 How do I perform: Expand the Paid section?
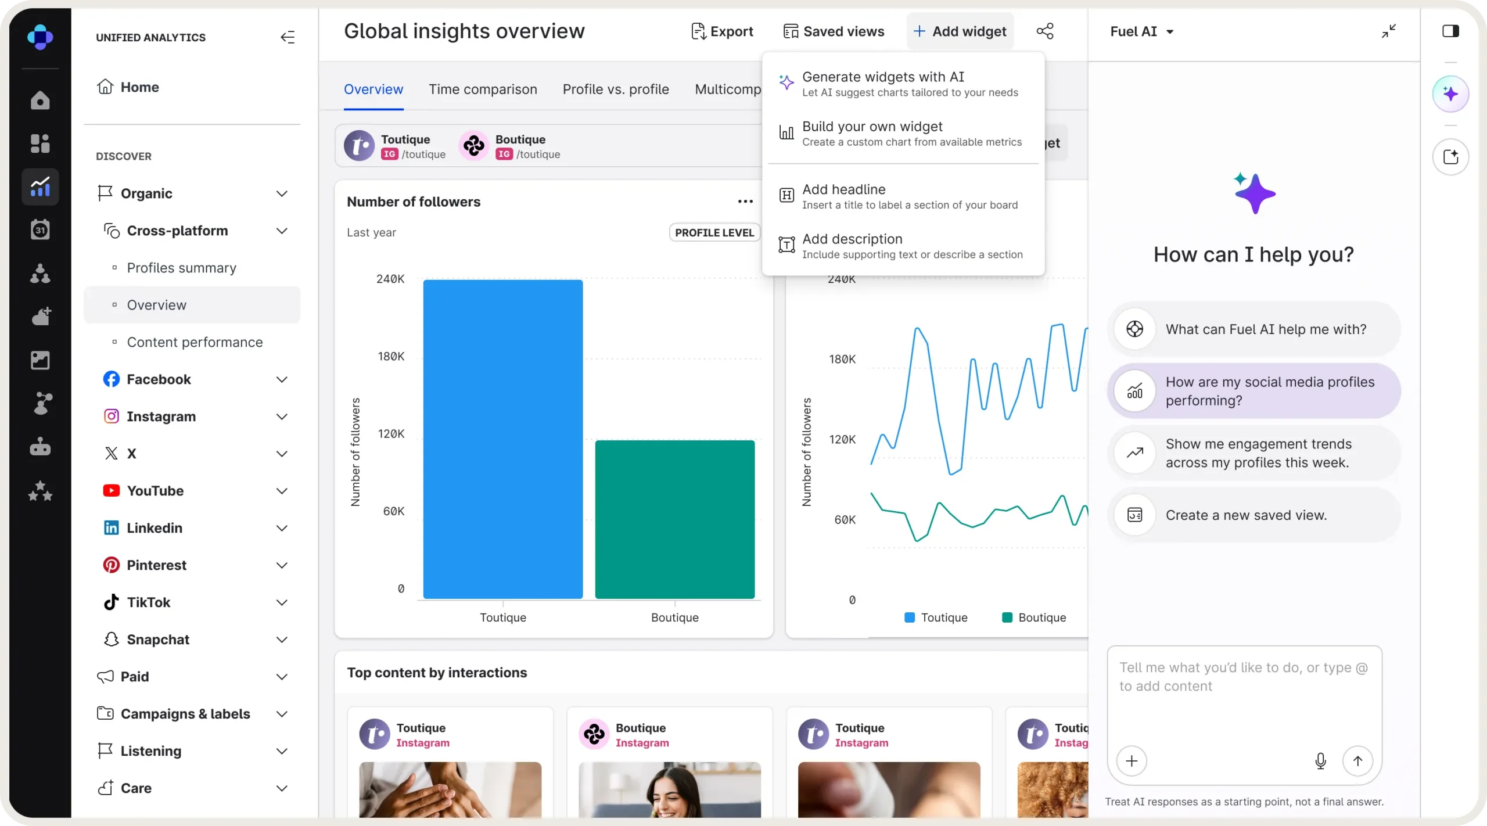pos(282,677)
